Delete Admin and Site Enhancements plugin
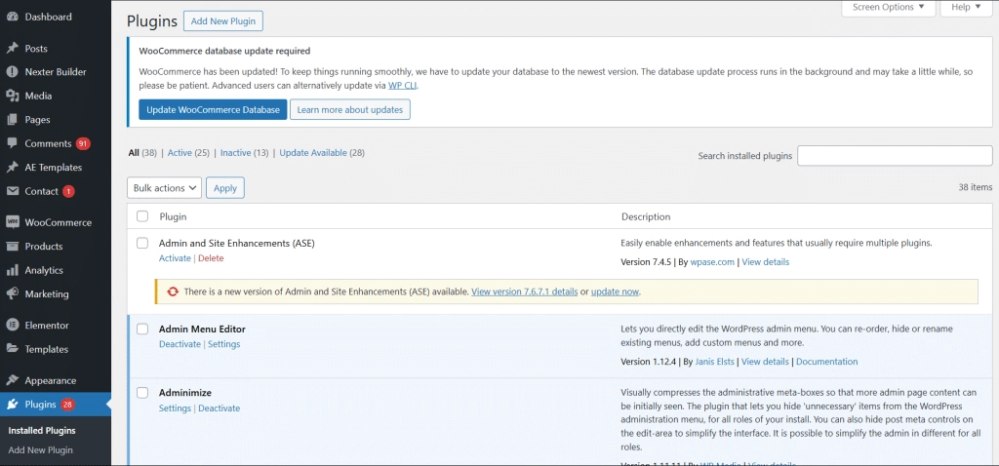Screen dimensions: 999x466 211,257
